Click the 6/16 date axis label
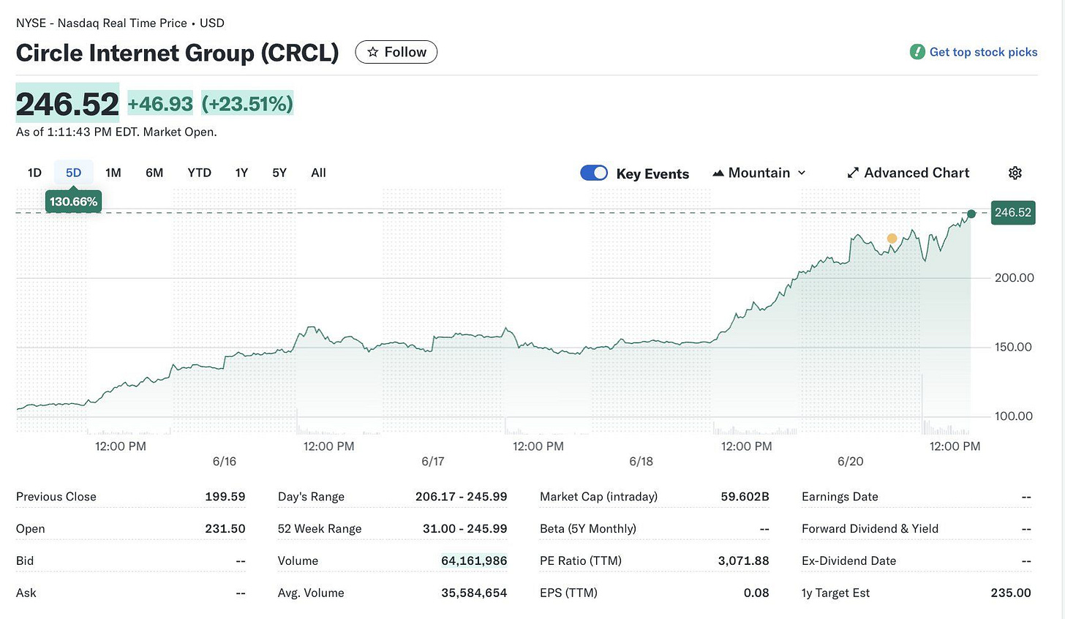This screenshot has height=619, width=1065. click(x=225, y=462)
